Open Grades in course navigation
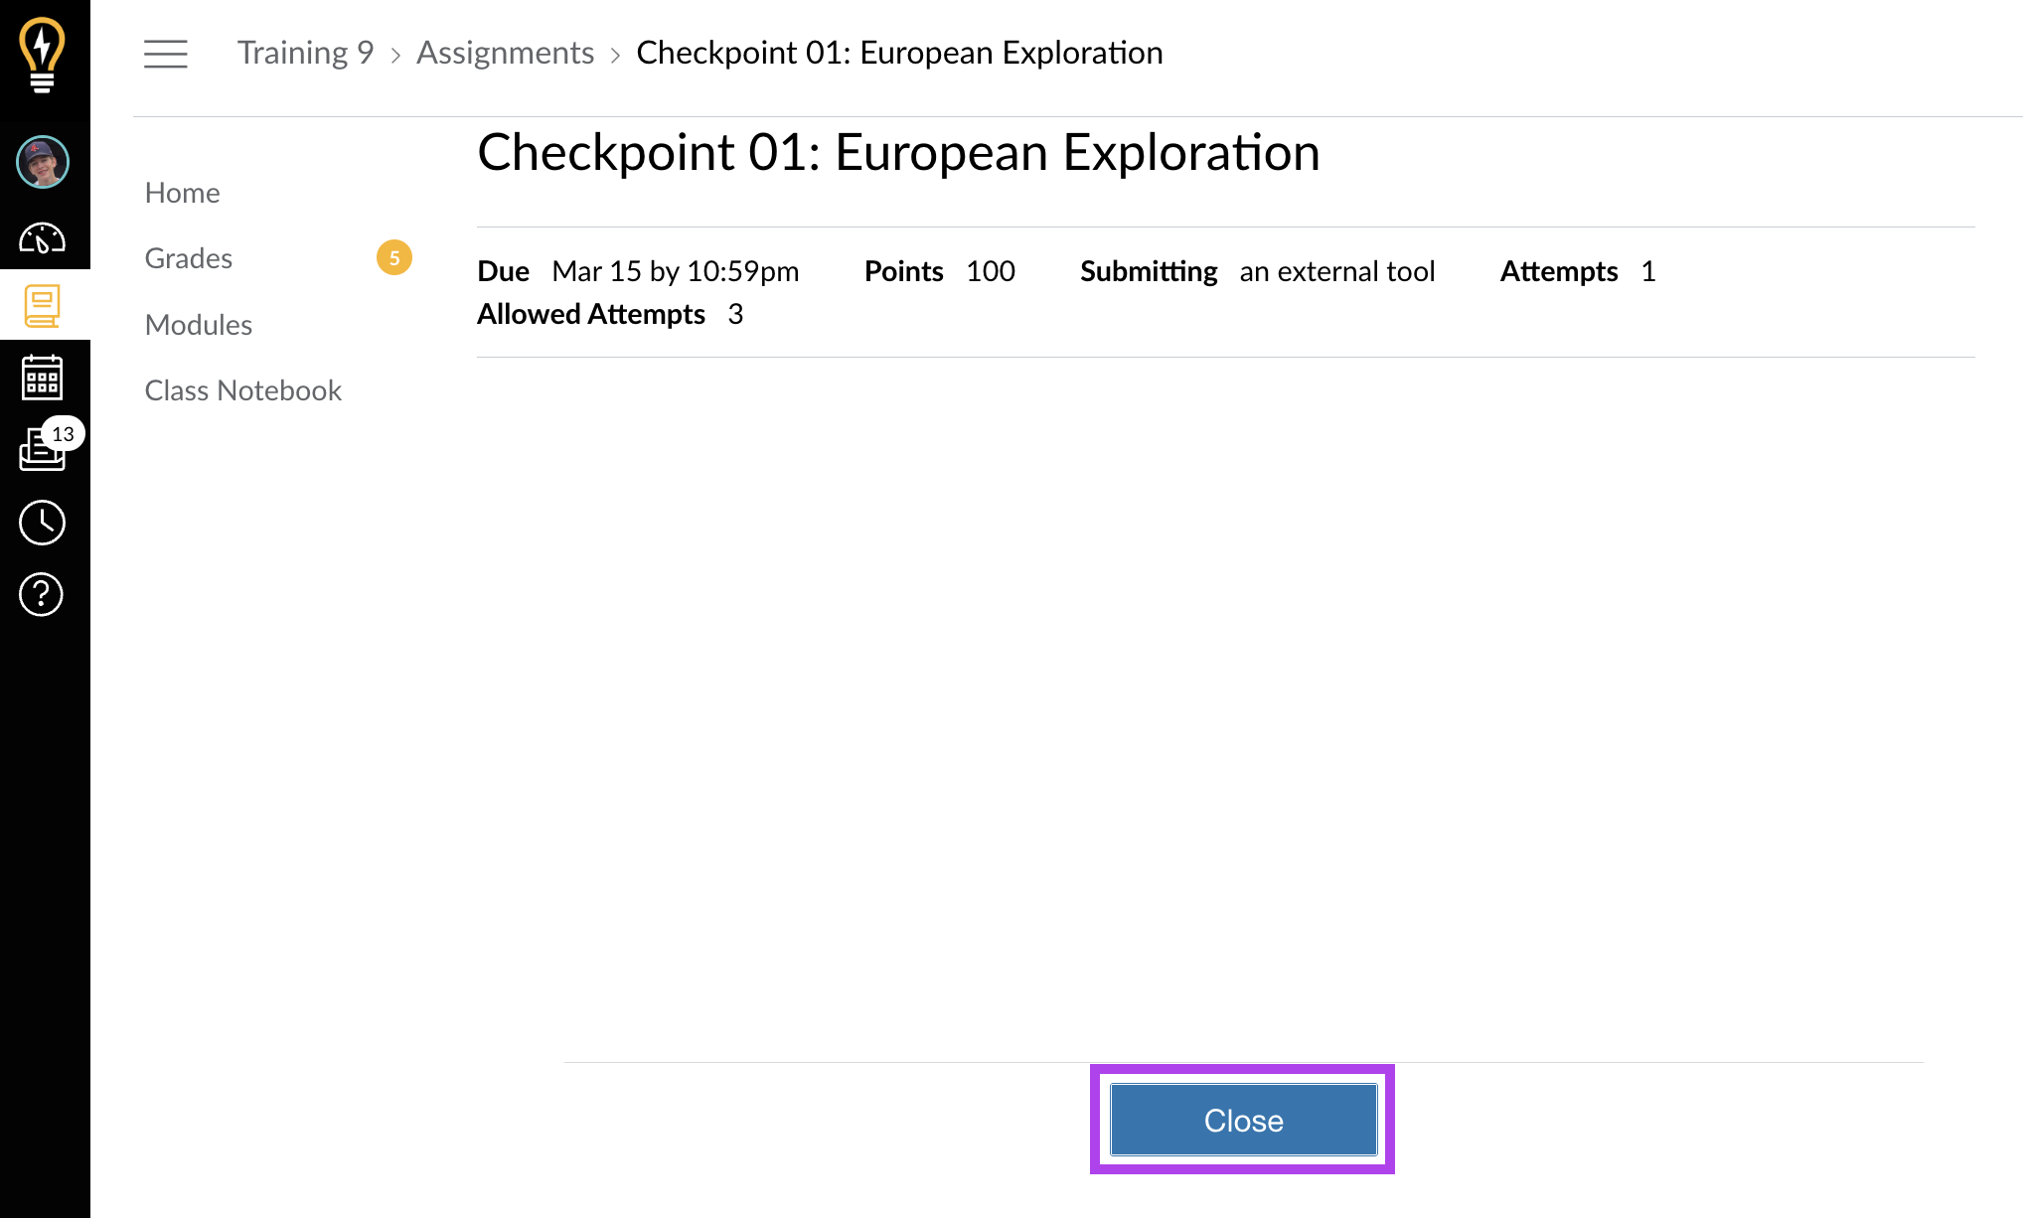The height and width of the screenshot is (1218, 2023). (x=188, y=258)
